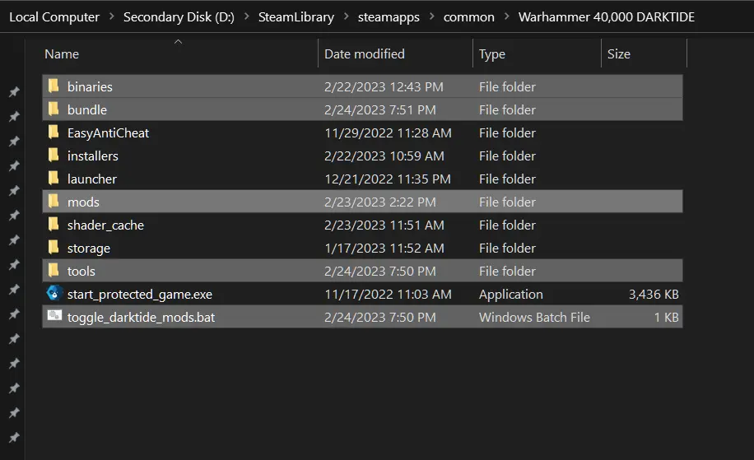Sort by Date modified column
The height and width of the screenshot is (460, 754).
coord(365,54)
